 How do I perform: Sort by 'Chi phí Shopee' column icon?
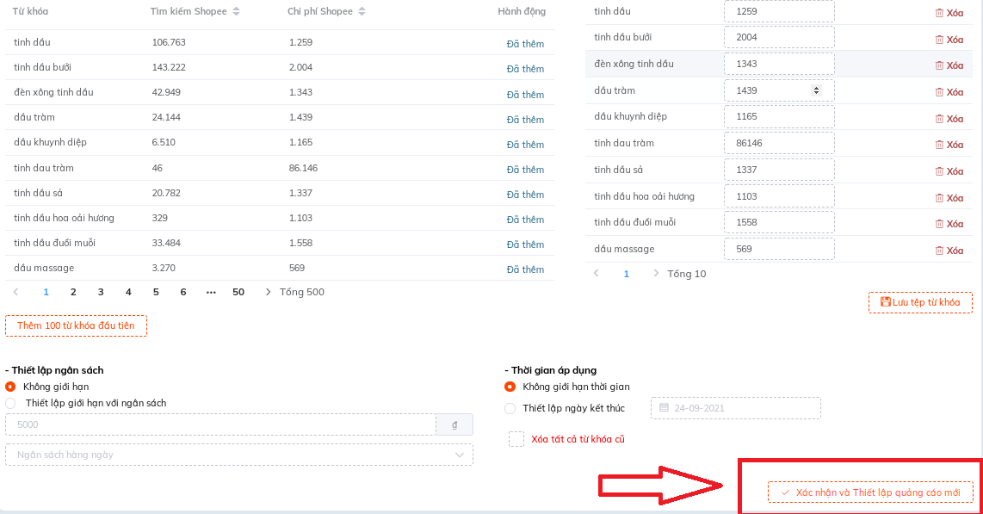point(362,12)
